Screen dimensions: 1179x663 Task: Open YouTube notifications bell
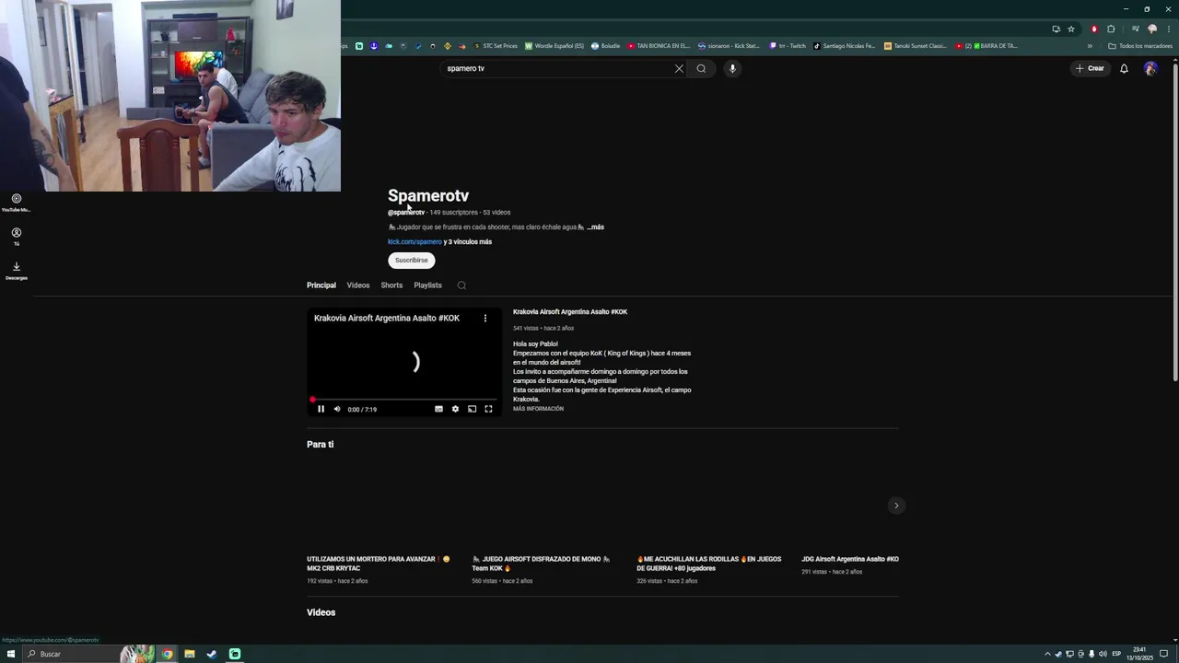click(x=1124, y=68)
